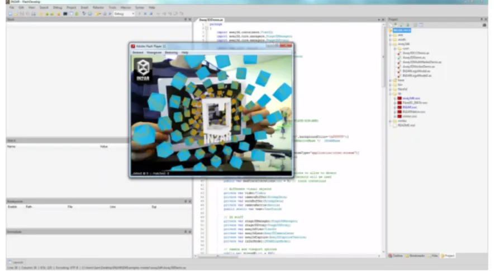Viewport: 494px width, 271px height.
Task: Click the Enable column header in Breakpoints
Action: pyautogui.click(x=12, y=207)
